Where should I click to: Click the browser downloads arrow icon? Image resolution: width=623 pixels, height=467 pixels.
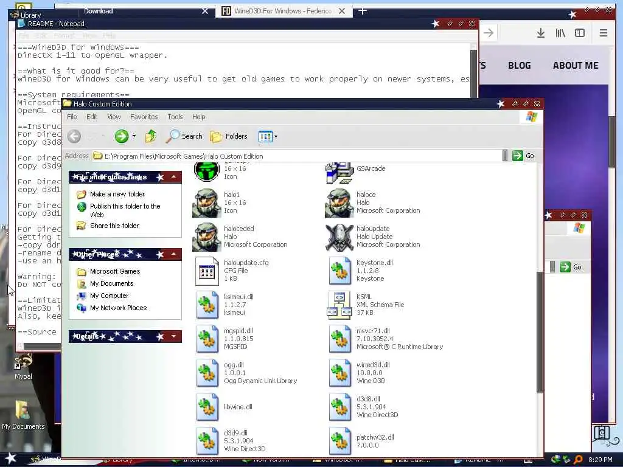point(540,33)
